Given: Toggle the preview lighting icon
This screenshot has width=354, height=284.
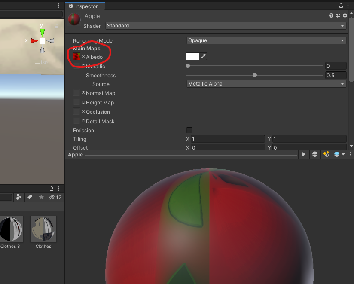Looking at the screenshot, I should 326,154.
